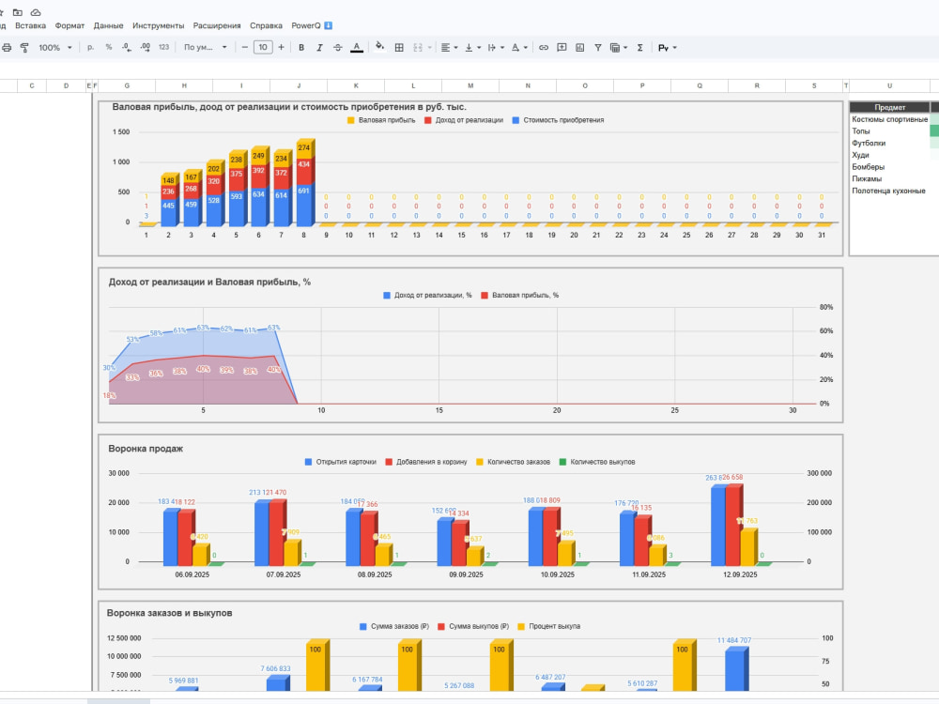Create a filter

pyautogui.click(x=597, y=47)
